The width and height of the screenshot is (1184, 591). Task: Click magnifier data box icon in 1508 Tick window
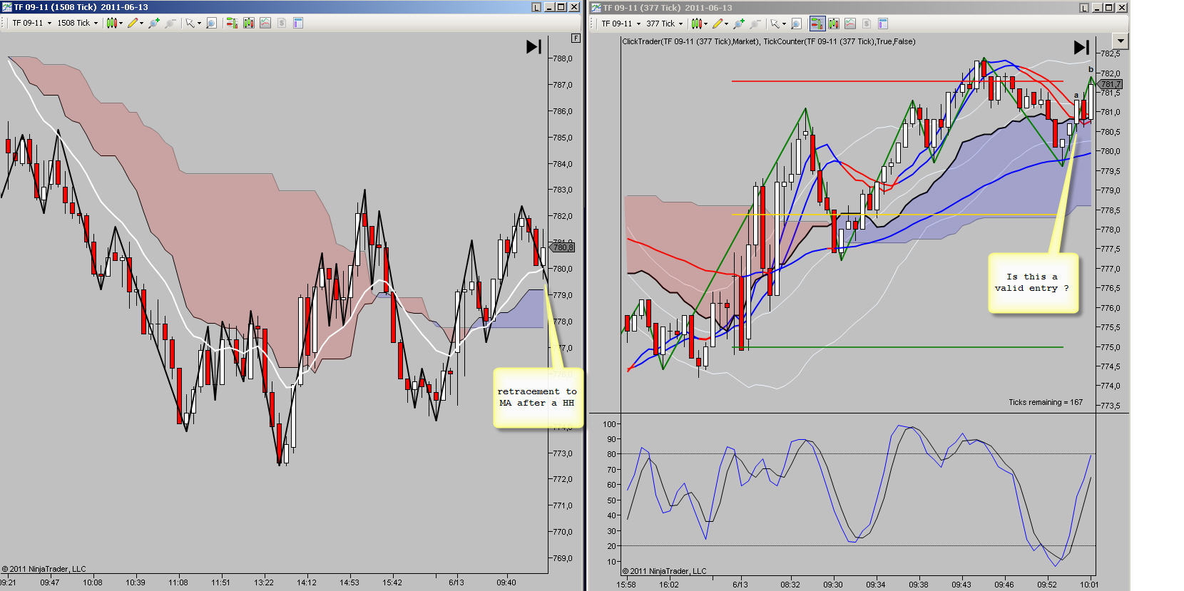211,23
